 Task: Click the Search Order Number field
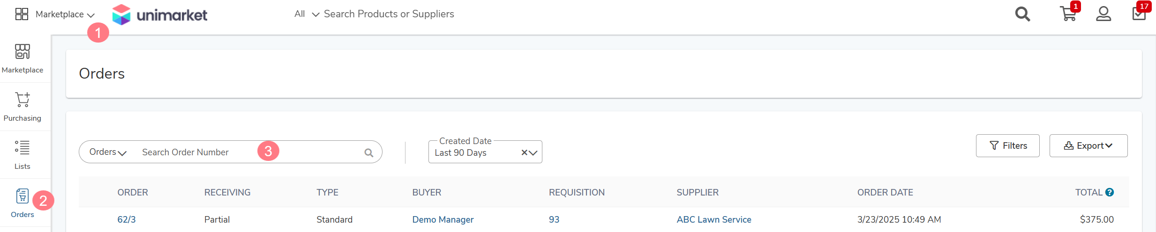coord(248,152)
